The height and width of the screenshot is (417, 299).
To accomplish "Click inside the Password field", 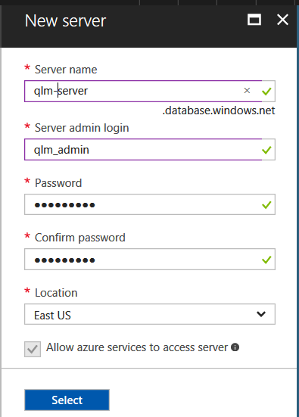I will pos(150,204).
